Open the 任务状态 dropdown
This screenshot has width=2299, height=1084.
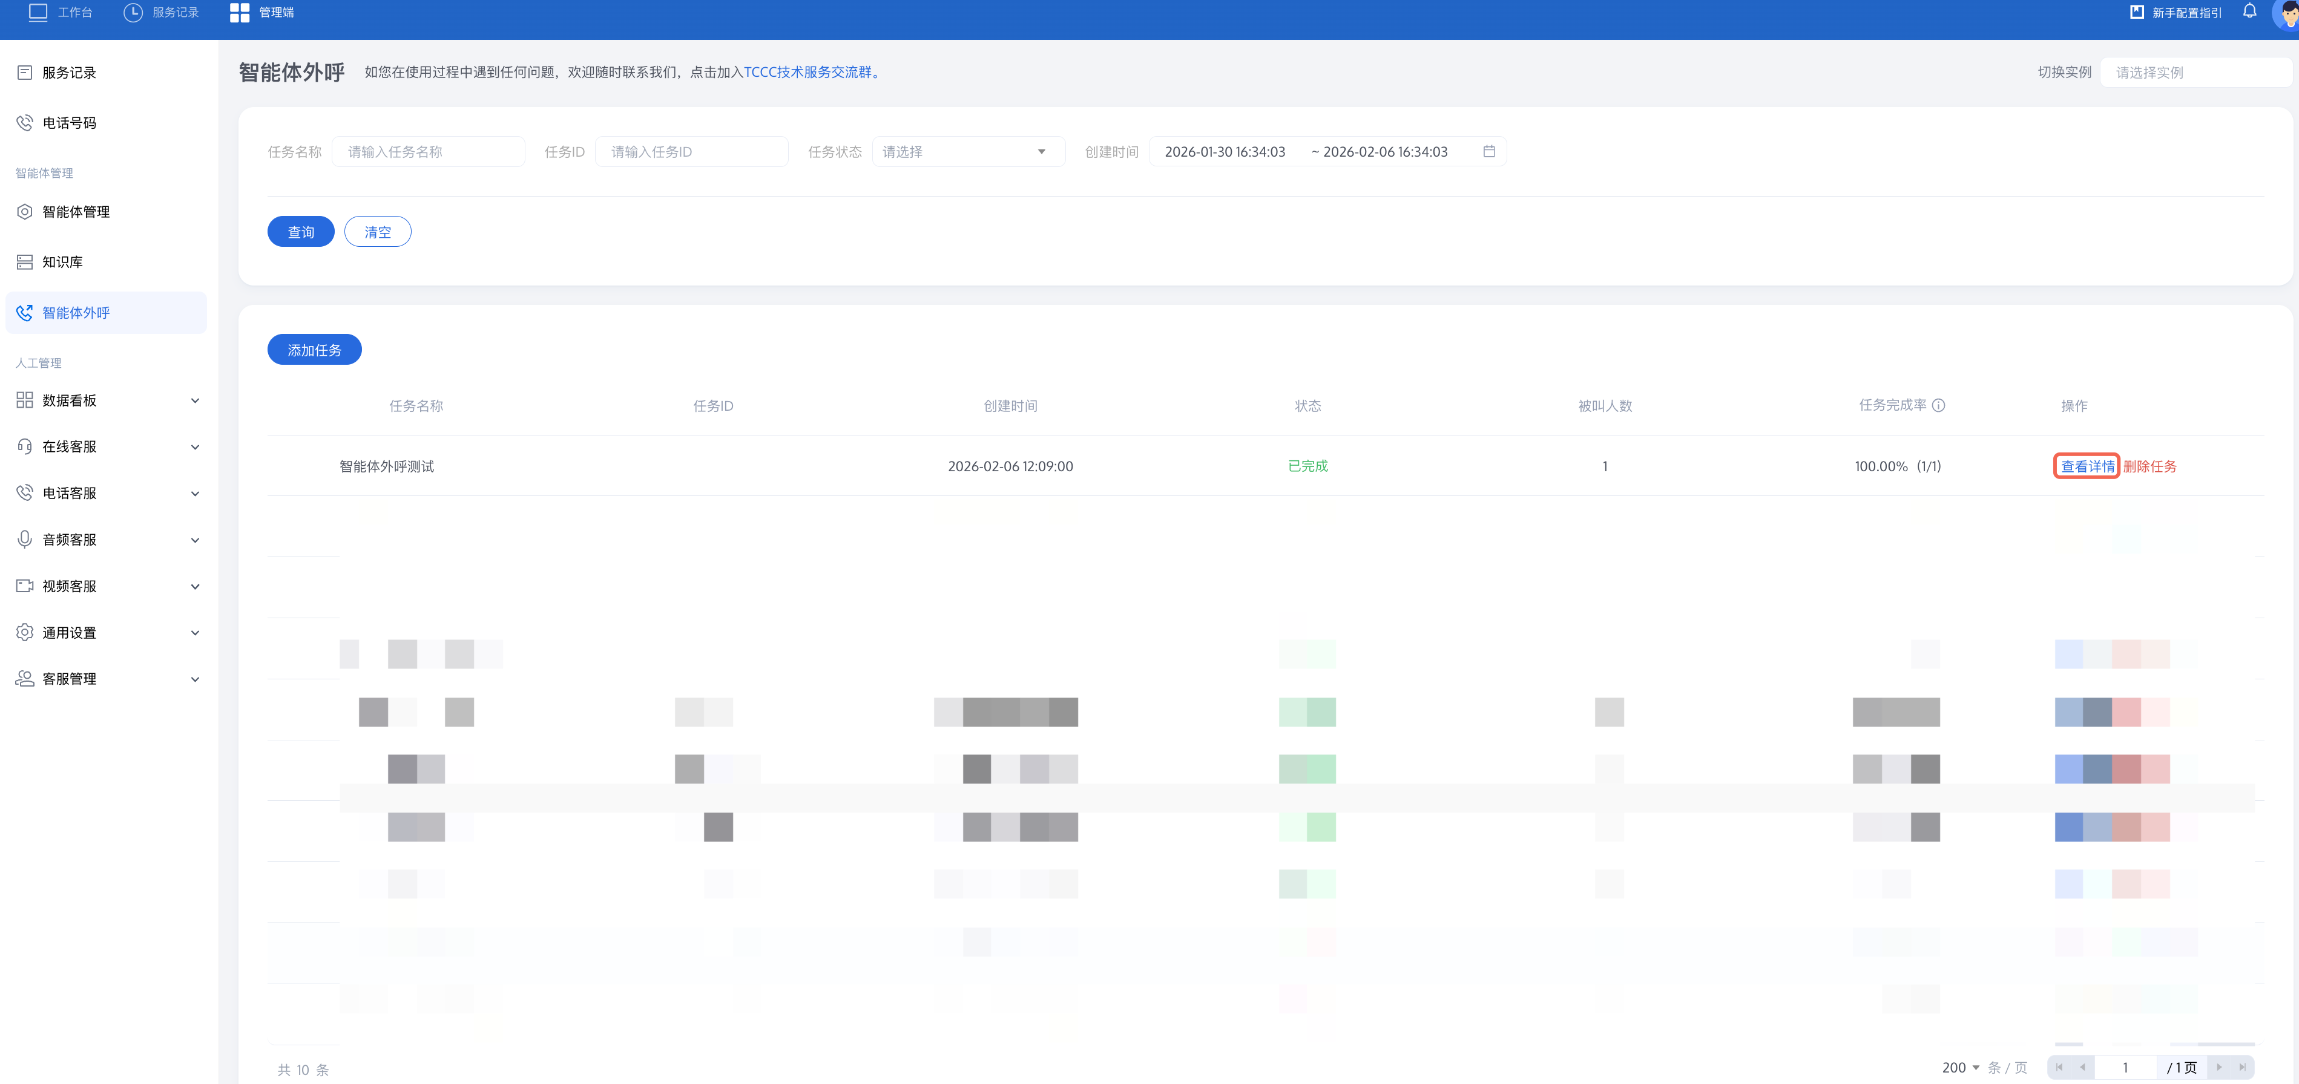tap(967, 152)
